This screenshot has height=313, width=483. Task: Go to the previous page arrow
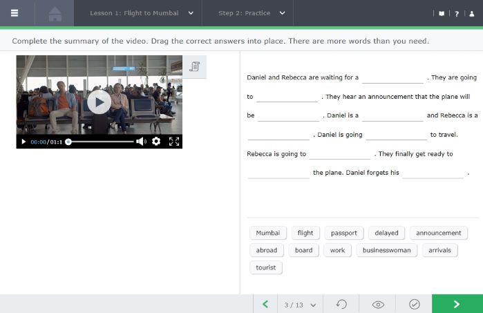tap(265, 304)
